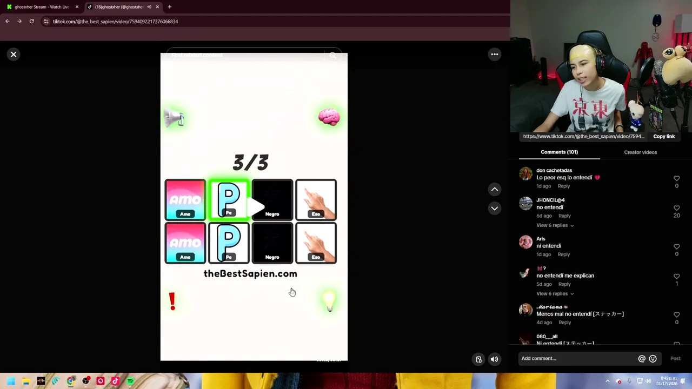The height and width of the screenshot is (389, 692).
Task: Open the three-dot more options menu
Action: tap(494, 54)
